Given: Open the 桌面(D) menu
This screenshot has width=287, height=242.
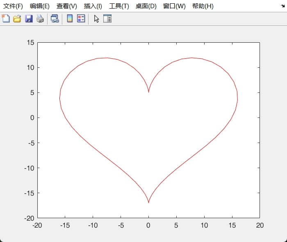Looking at the screenshot, I should (146, 6).
